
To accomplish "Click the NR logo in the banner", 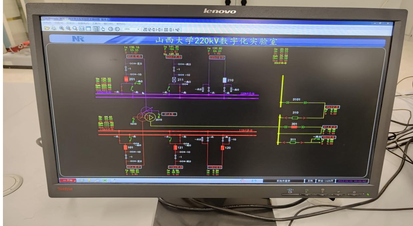I will (x=78, y=39).
